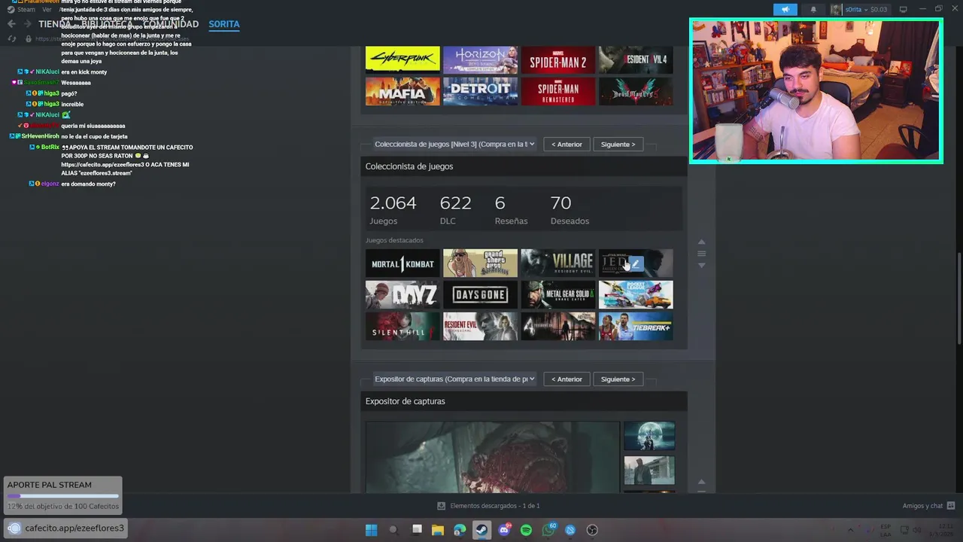
Task: Switch to the COMUNIDAD tab
Action: [172, 24]
